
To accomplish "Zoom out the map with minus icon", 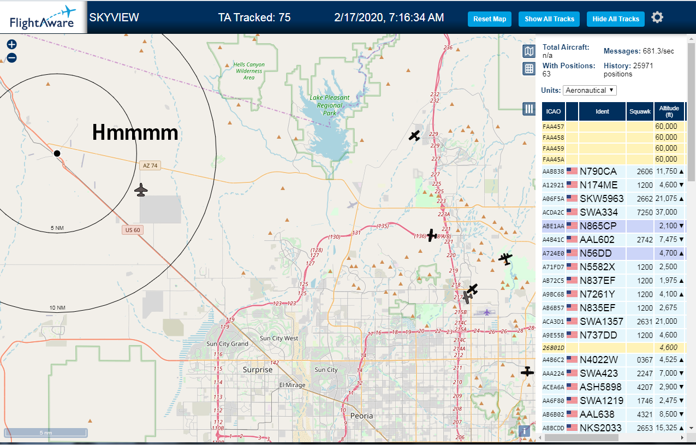I will pyautogui.click(x=11, y=57).
